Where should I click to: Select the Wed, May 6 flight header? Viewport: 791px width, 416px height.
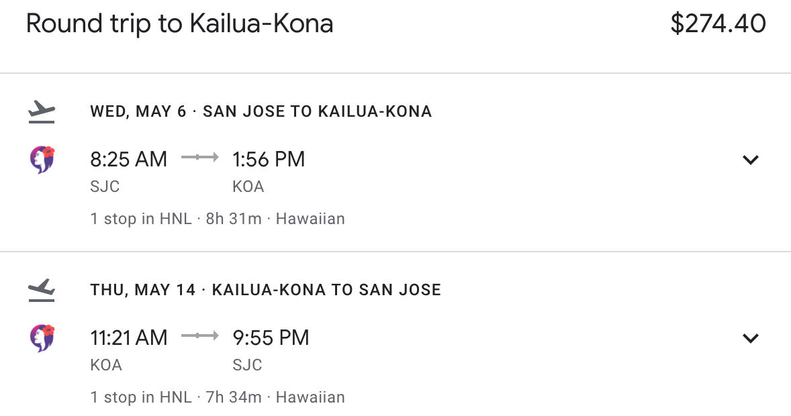[x=261, y=111]
